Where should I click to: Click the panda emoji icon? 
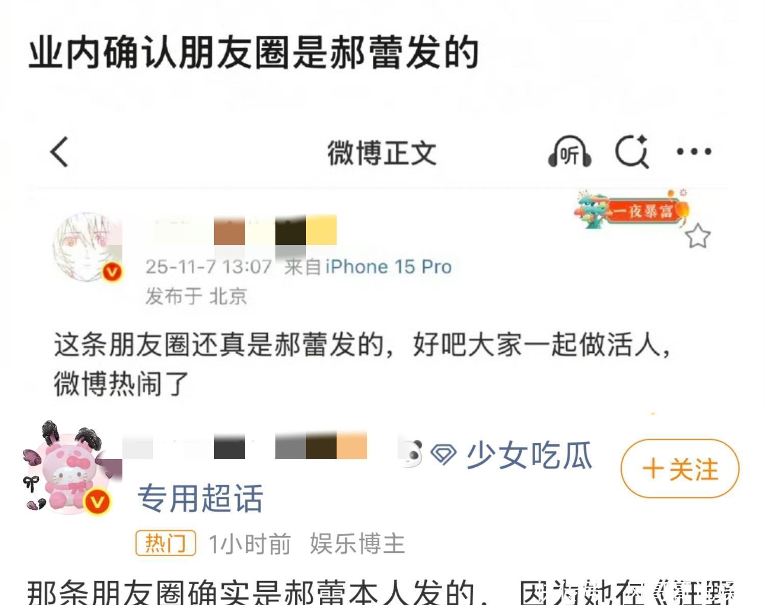(x=411, y=453)
